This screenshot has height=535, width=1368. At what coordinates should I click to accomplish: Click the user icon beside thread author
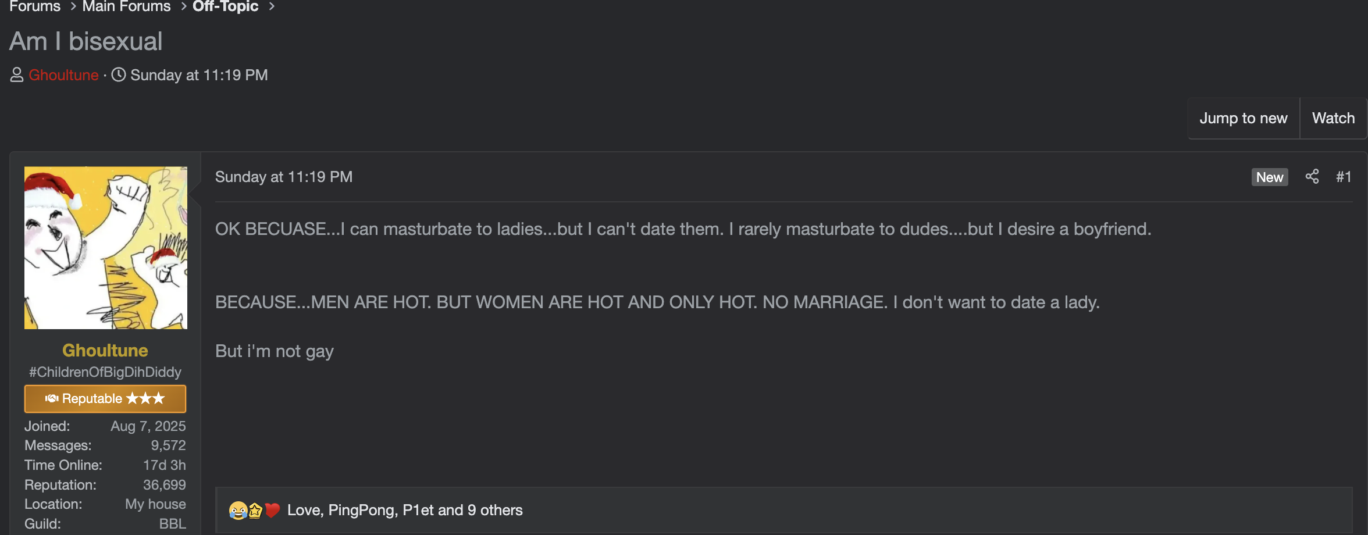[17, 75]
